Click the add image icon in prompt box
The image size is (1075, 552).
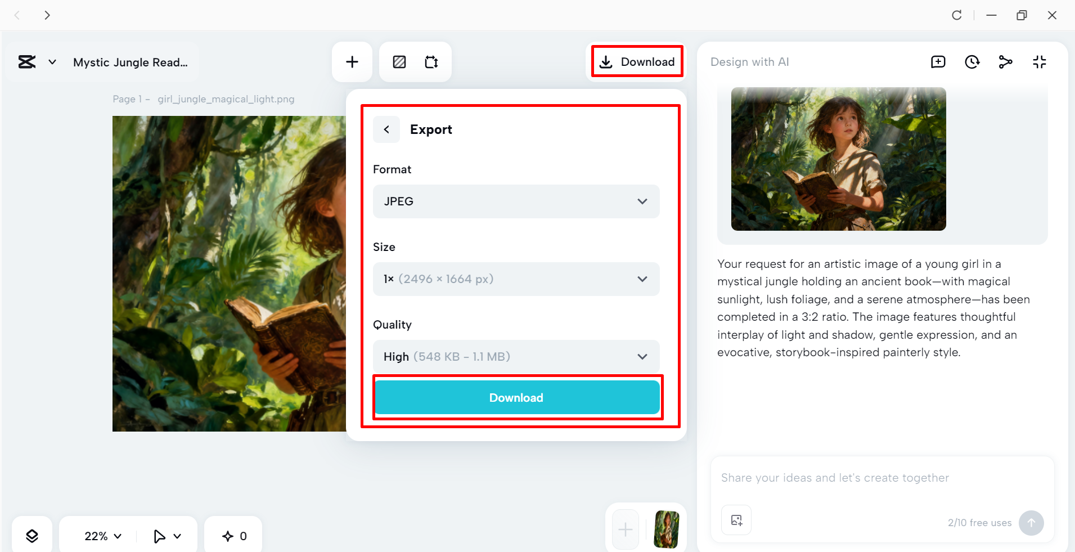(x=736, y=520)
